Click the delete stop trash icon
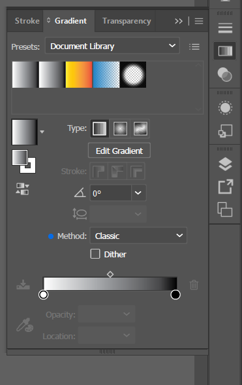 point(194,285)
